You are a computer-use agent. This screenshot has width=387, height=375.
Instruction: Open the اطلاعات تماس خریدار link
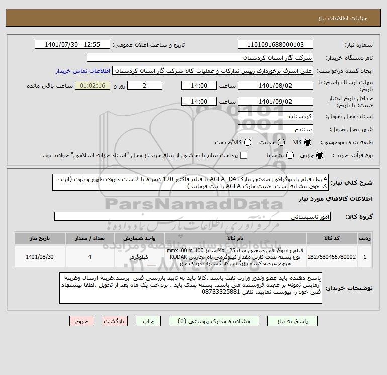pos(83,71)
